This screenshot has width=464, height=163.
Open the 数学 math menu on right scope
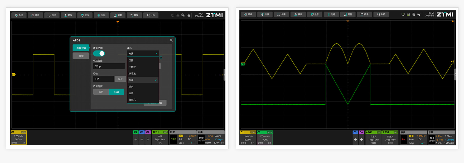click(364, 14)
